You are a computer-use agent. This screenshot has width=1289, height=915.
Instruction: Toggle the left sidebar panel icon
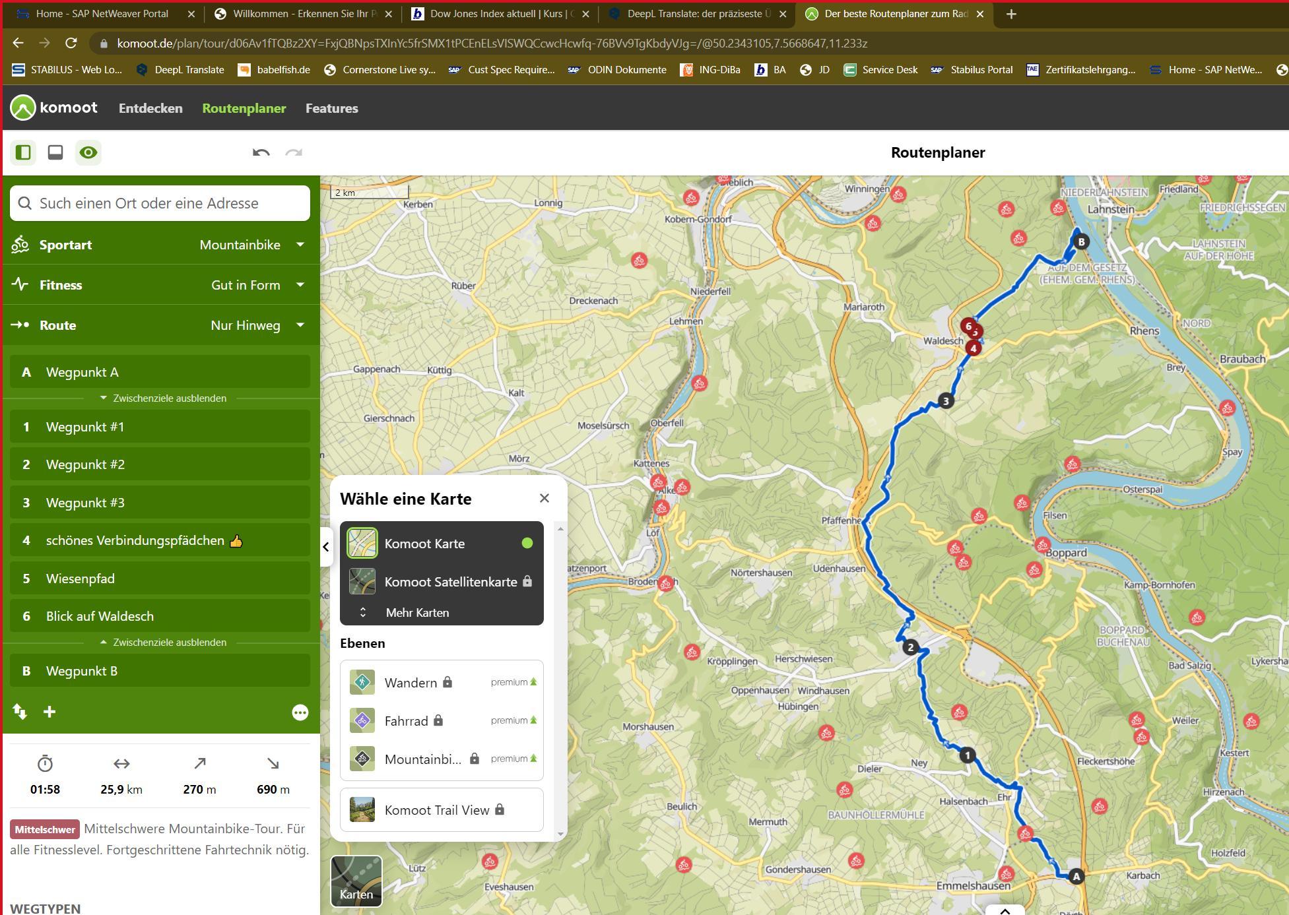click(x=23, y=152)
